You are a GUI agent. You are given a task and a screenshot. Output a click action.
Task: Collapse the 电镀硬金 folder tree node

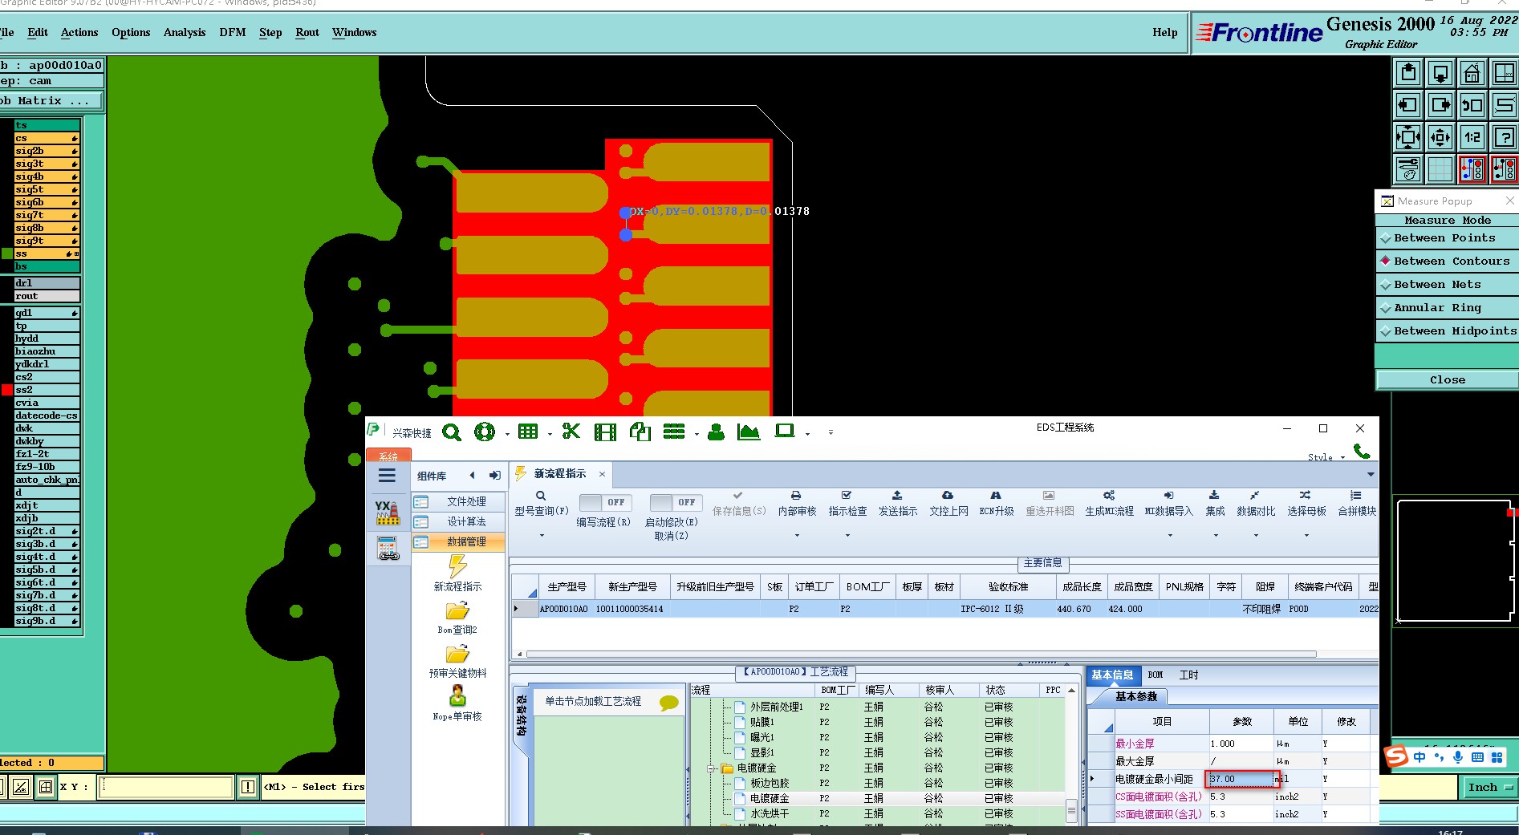(x=711, y=768)
